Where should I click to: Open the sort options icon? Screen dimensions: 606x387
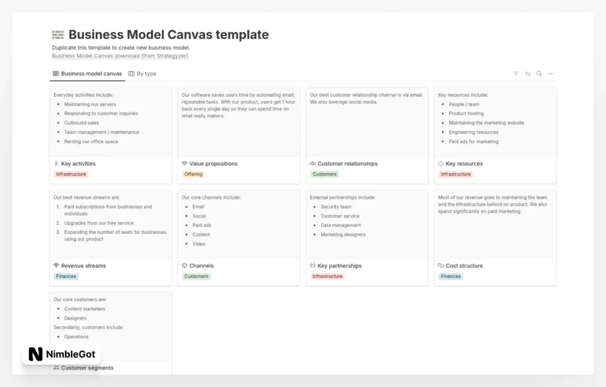(x=527, y=73)
